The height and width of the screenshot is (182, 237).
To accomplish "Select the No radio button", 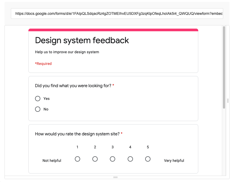I will click(38, 109).
